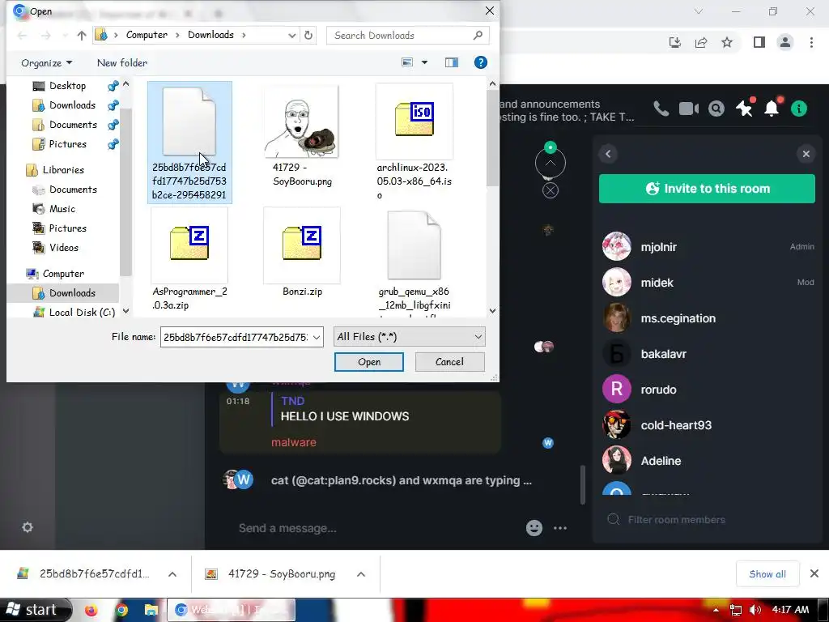829x622 pixels.
Task: Select Music library
Action: (x=62, y=209)
